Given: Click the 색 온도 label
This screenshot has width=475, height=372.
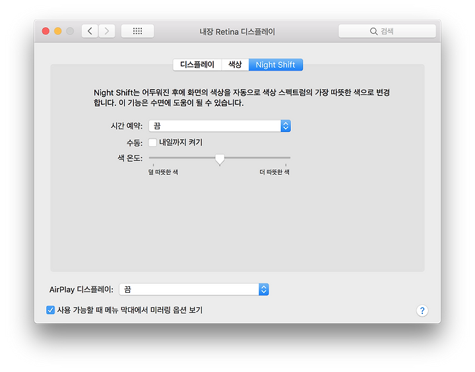Looking at the screenshot, I should point(130,158).
